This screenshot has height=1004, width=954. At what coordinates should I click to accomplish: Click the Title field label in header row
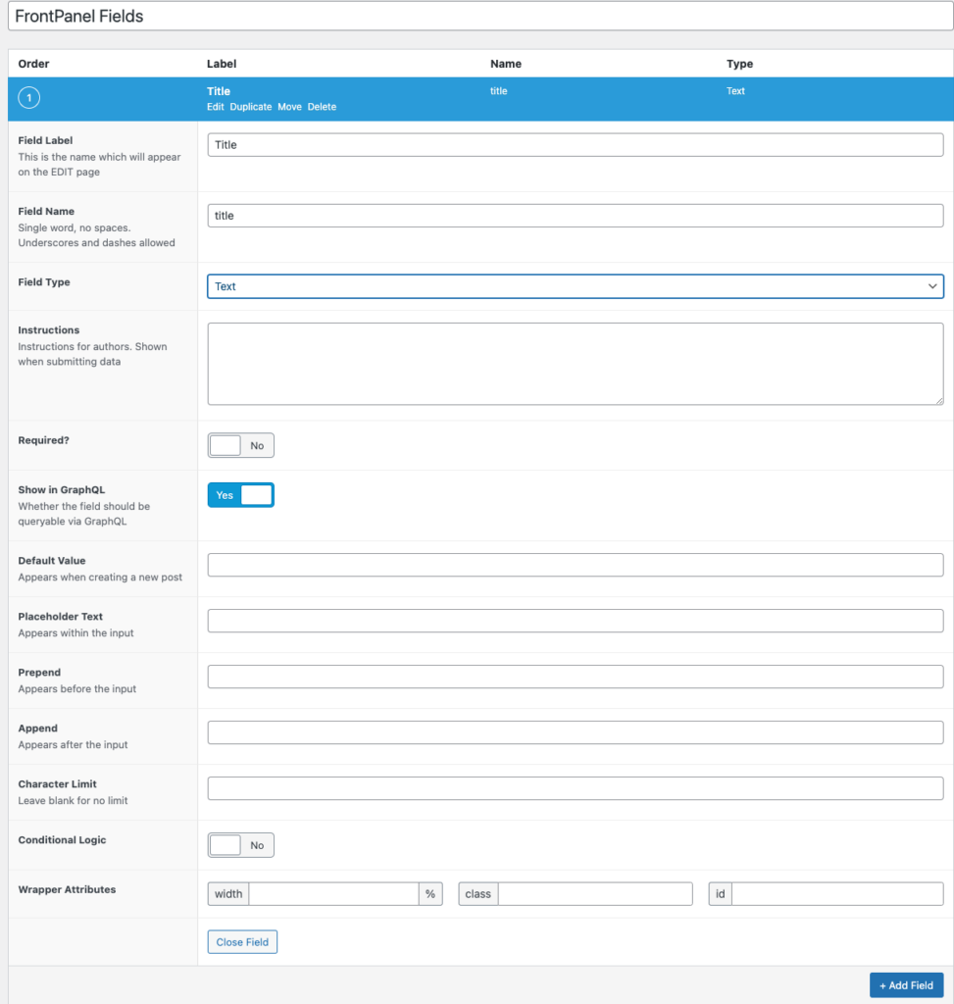pyautogui.click(x=219, y=91)
